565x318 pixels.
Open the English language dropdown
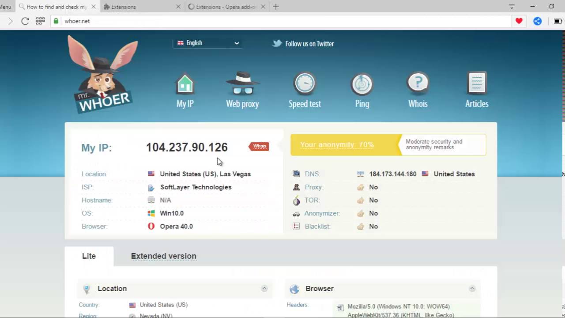coord(207,43)
